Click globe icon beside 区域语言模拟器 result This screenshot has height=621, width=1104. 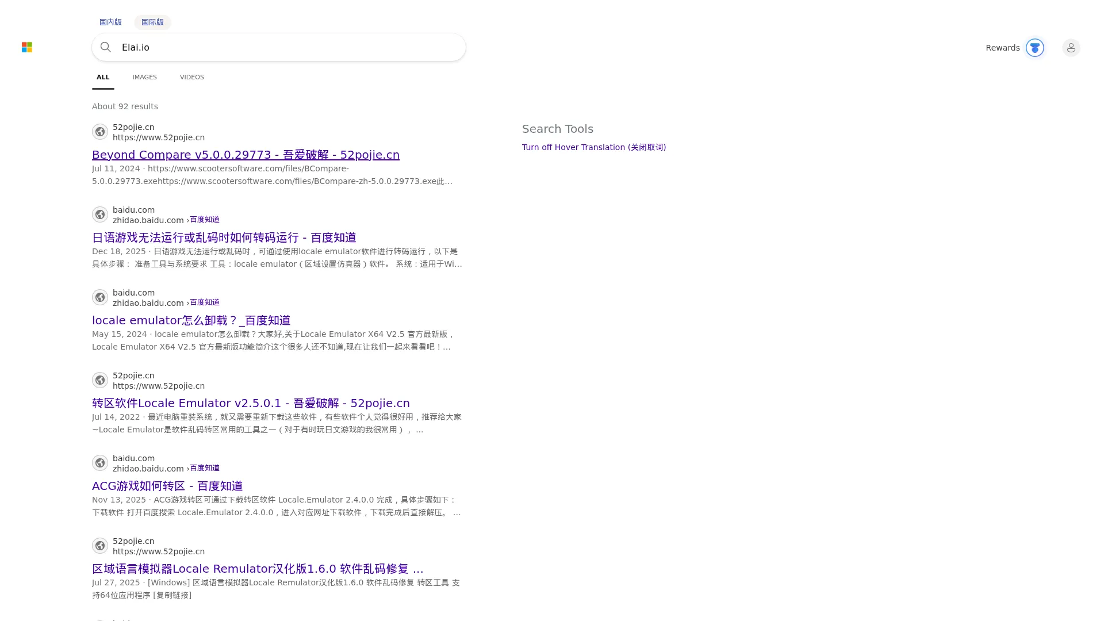(x=100, y=546)
